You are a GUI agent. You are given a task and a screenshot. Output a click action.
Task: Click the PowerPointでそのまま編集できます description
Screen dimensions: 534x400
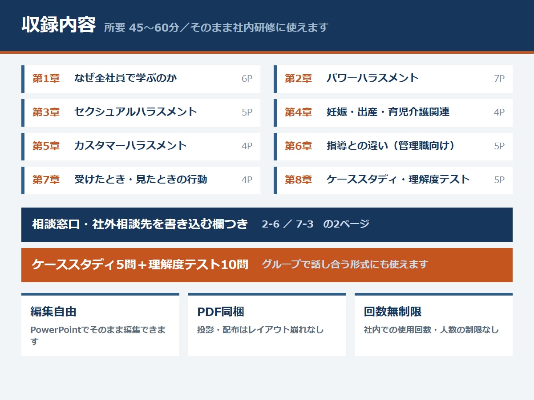[x=98, y=336]
